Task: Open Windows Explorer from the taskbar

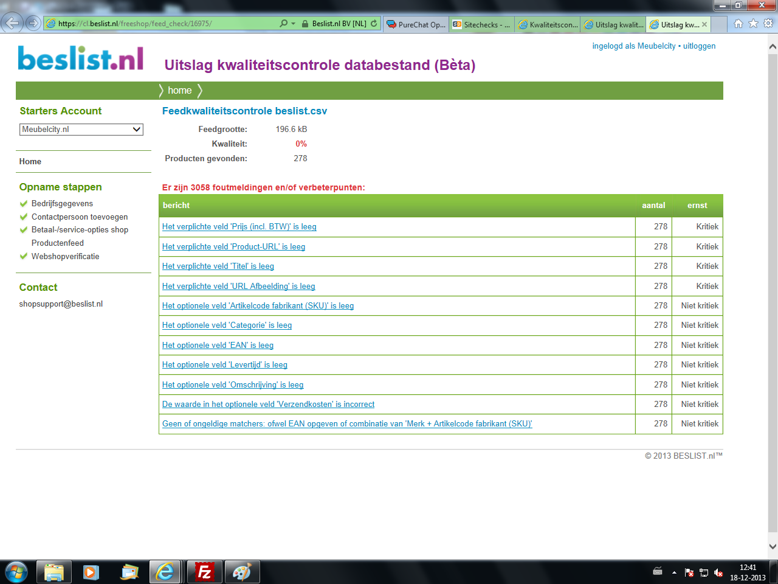Action: click(54, 572)
